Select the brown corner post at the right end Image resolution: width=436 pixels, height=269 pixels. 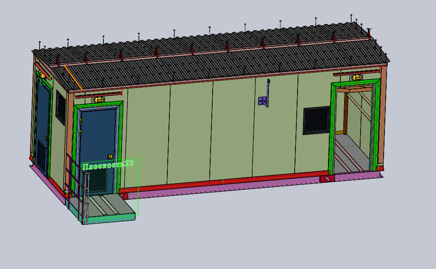pos(382,116)
